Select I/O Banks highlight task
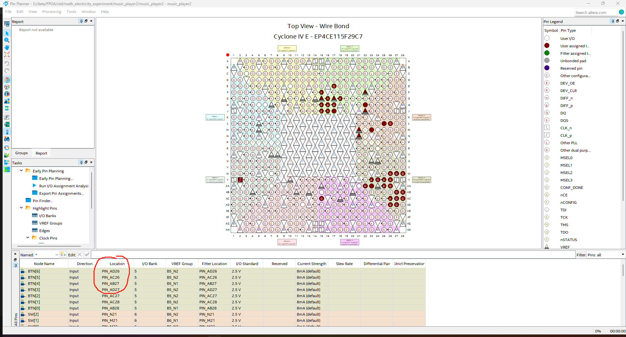 point(48,216)
